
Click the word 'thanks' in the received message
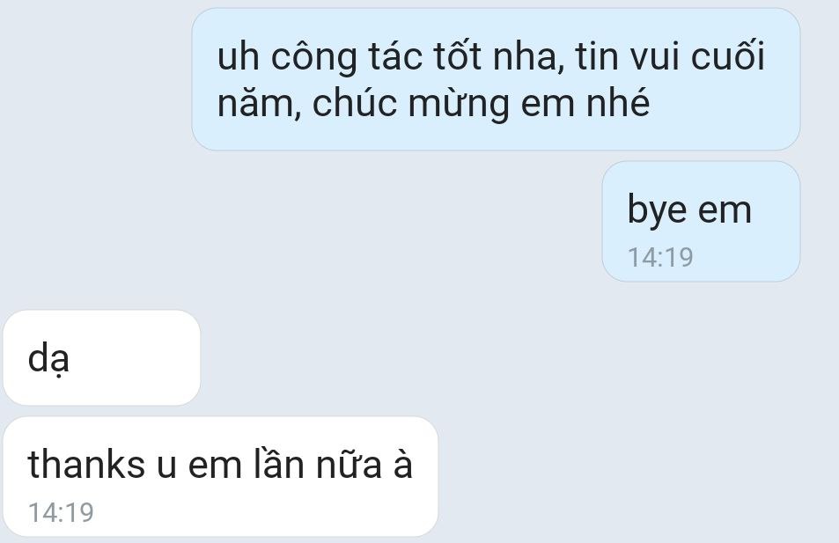pyautogui.click(x=86, y=464)
